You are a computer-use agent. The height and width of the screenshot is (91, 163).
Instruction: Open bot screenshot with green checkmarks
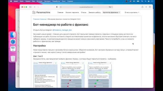click(x=100, y=75)
